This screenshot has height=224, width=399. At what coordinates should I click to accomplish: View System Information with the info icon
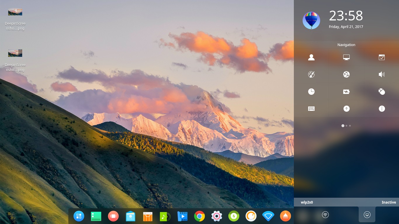382,108
